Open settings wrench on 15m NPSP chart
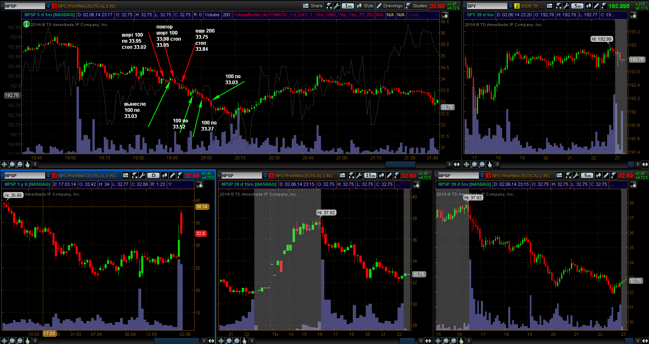649x344 pixels. point(359,175)
